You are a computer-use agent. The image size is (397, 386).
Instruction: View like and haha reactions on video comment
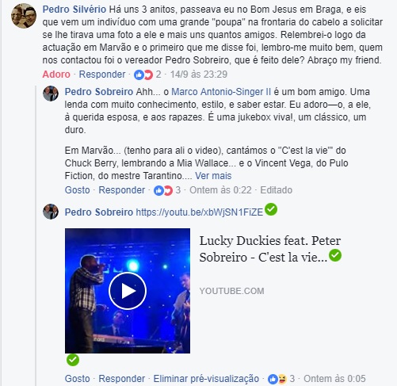(277, 379)
